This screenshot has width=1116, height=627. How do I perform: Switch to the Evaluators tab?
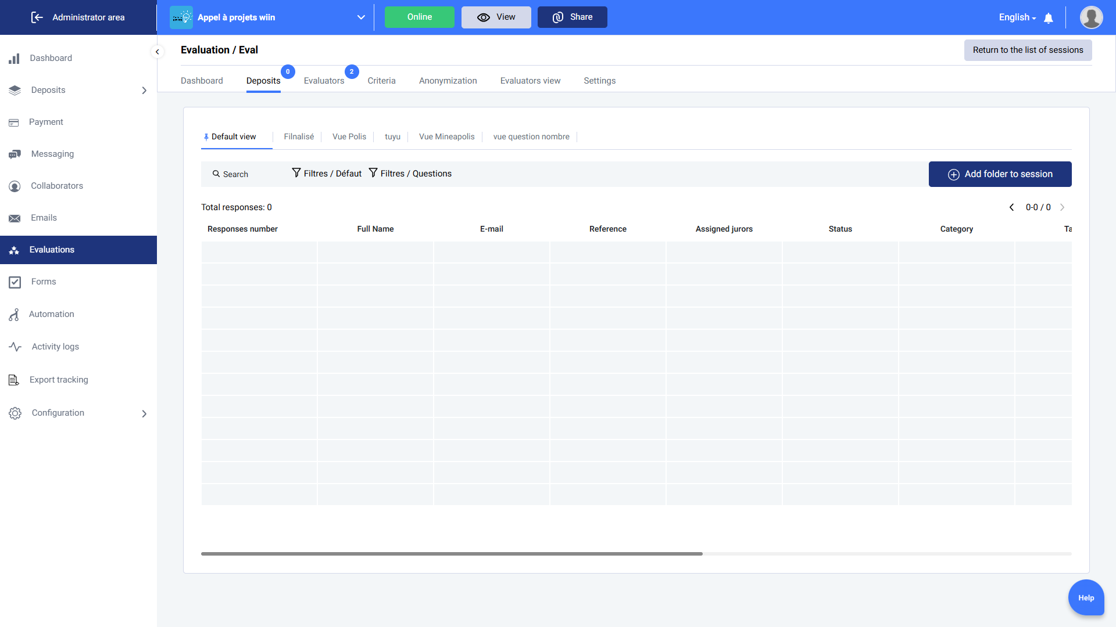(324, 81)
